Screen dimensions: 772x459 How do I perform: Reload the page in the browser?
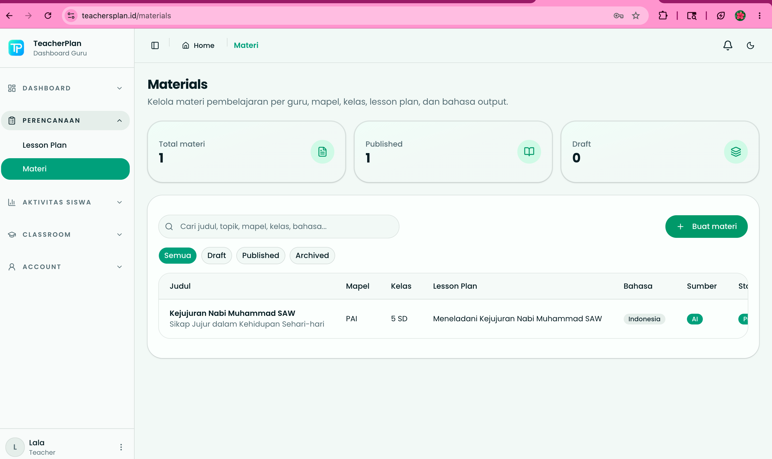click(48, 15)
